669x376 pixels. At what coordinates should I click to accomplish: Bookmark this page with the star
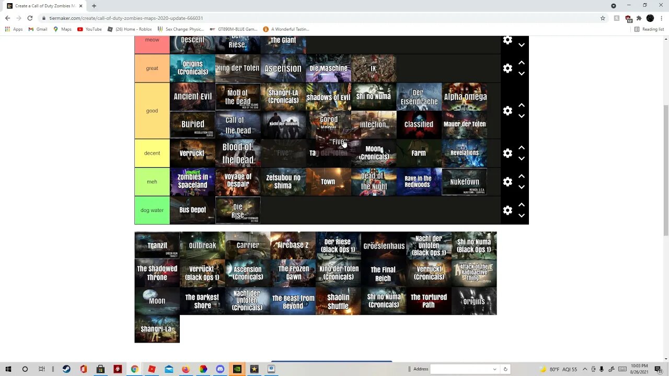tap(603, 18)
